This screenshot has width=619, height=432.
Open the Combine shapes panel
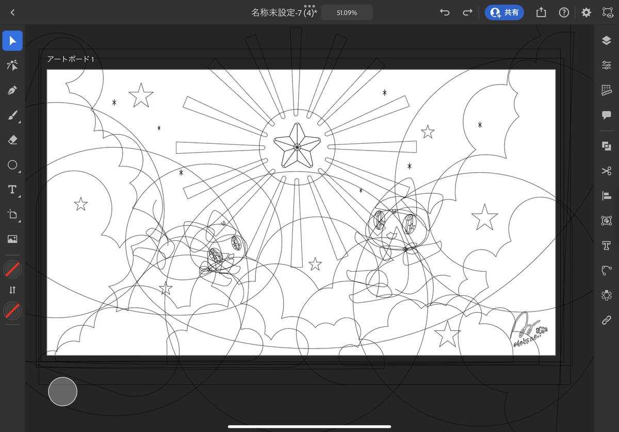tap(607, 146)
